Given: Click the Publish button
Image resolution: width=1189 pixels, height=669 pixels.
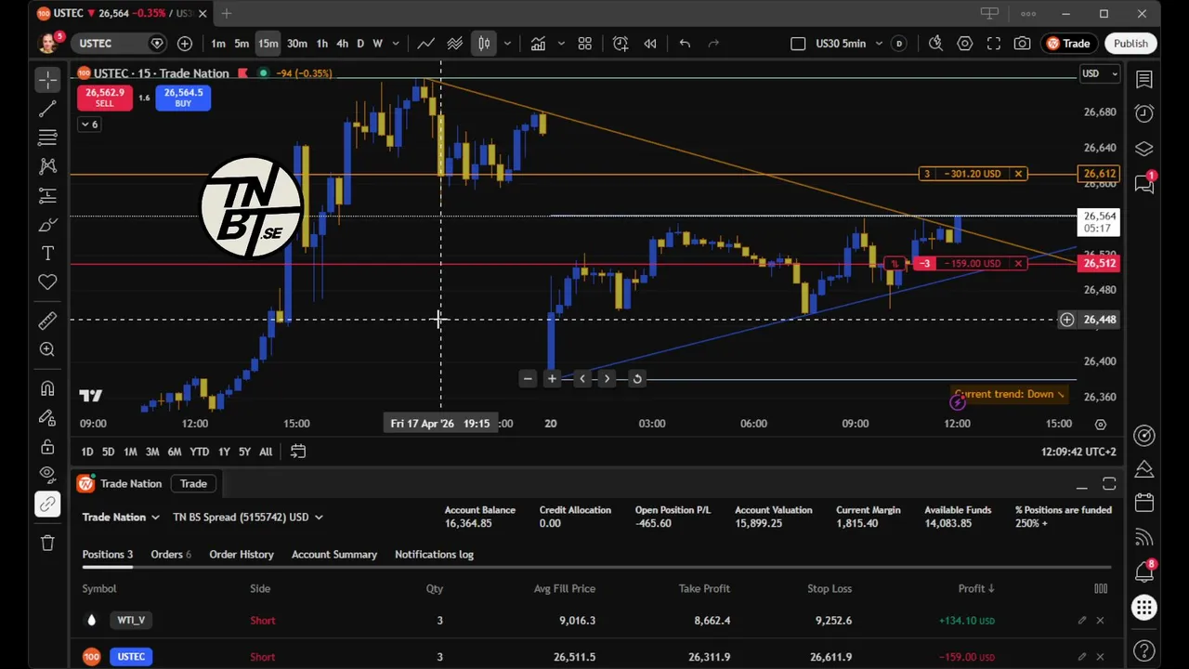Looking at the screenshot, I should [1130, 44].
